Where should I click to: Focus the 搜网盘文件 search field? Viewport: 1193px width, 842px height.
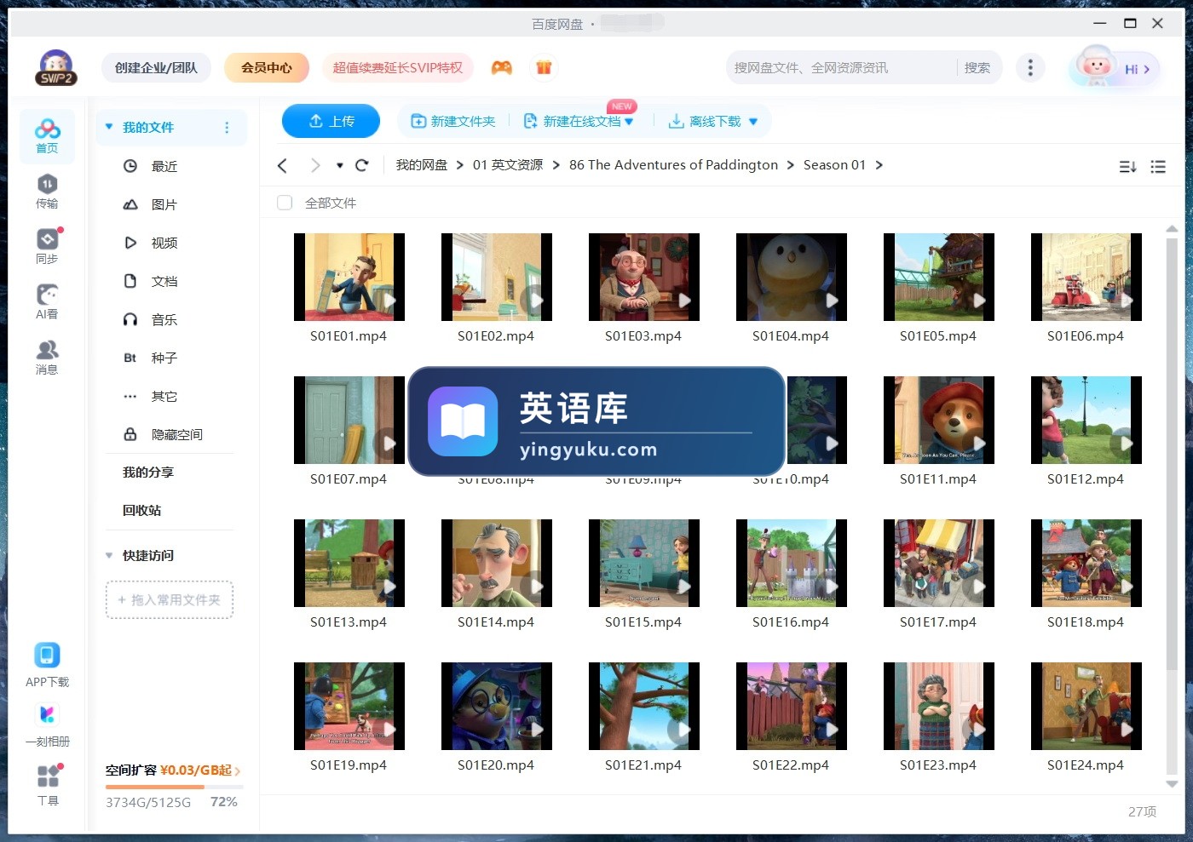tap(841, 67)
